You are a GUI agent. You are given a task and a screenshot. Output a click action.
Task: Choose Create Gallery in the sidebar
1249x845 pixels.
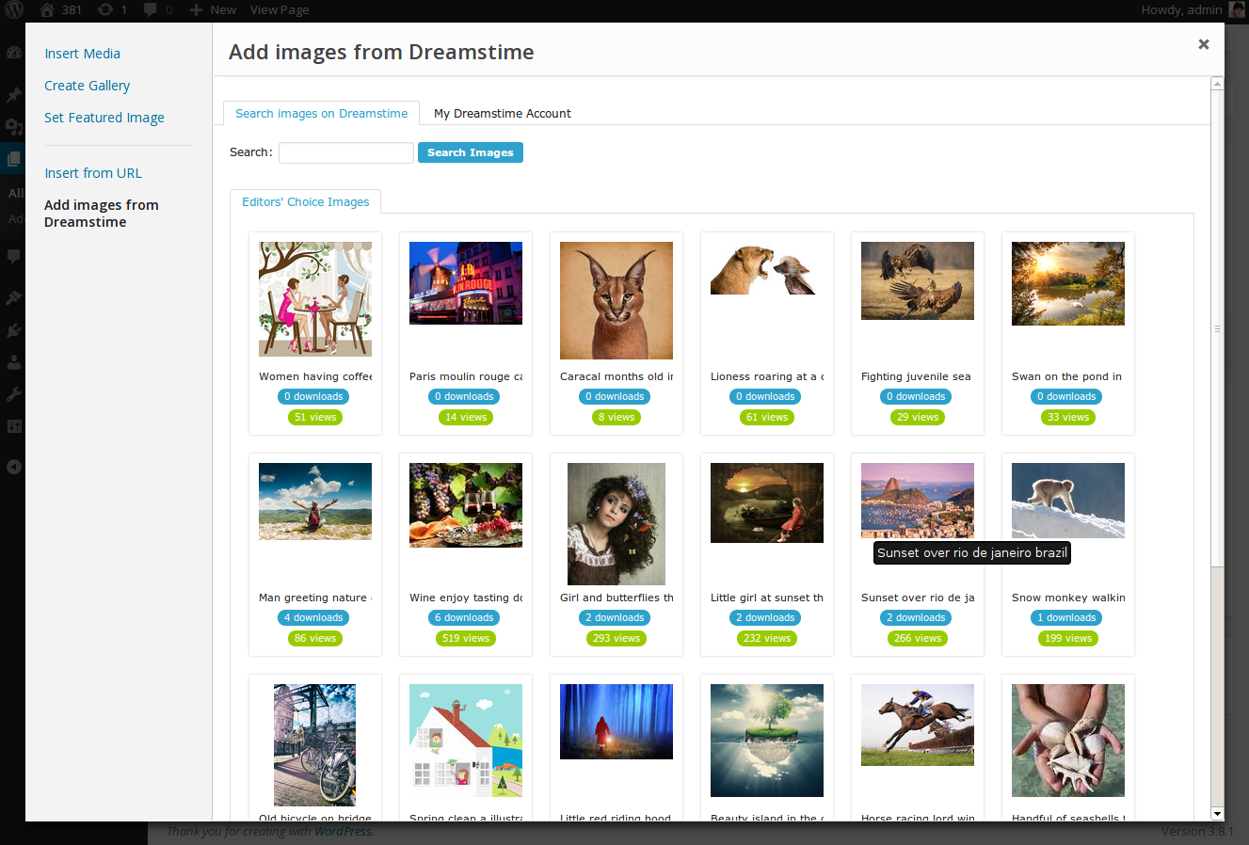[87, 86]
